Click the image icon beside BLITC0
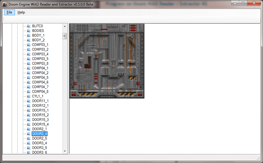This screenshot has width=263, height=163. (x=29, y=26)
